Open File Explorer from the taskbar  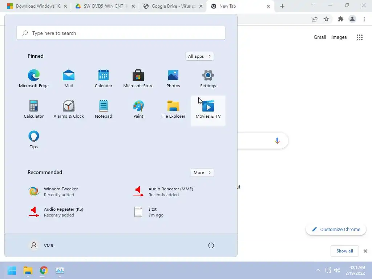(x=28, y=270)
